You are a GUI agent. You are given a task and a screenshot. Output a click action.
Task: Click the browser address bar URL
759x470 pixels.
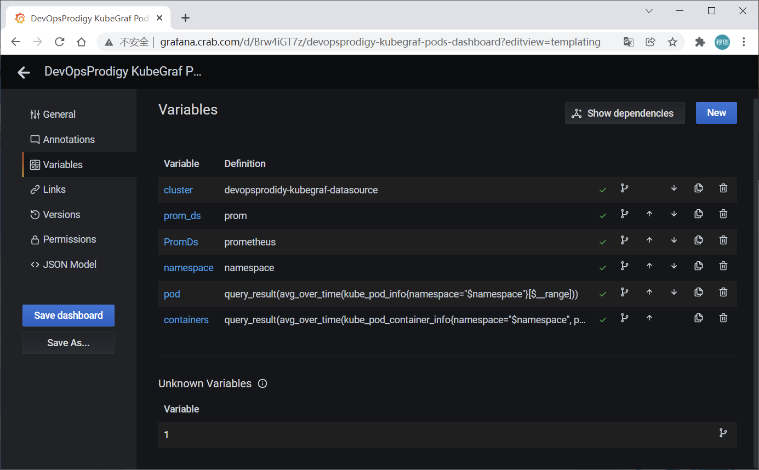[x=380, y=42]
